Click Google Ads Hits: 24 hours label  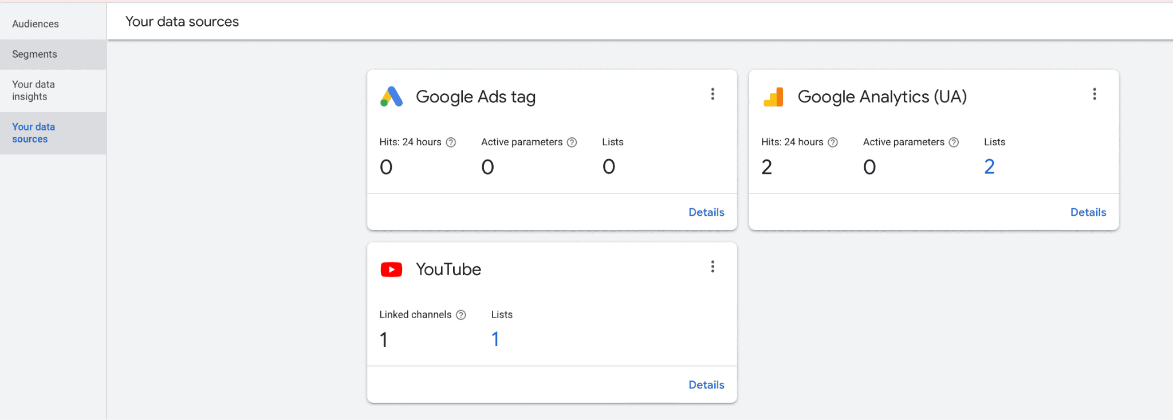pos(410,142)
